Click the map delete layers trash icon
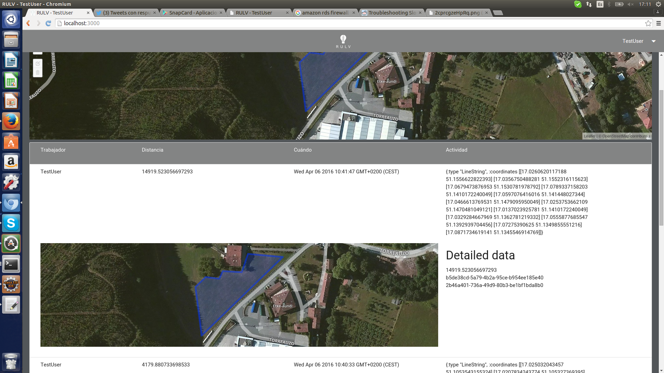 click(x=38, y=73)
